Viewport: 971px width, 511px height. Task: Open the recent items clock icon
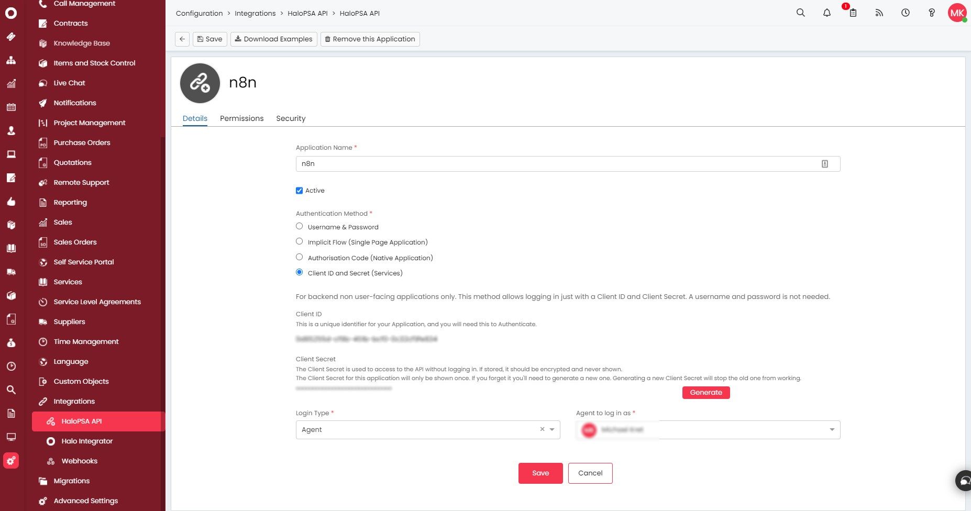pos(904,13)
